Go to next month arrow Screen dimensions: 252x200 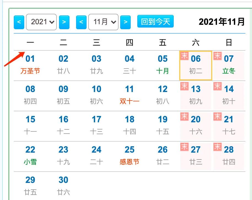[125, 22]
